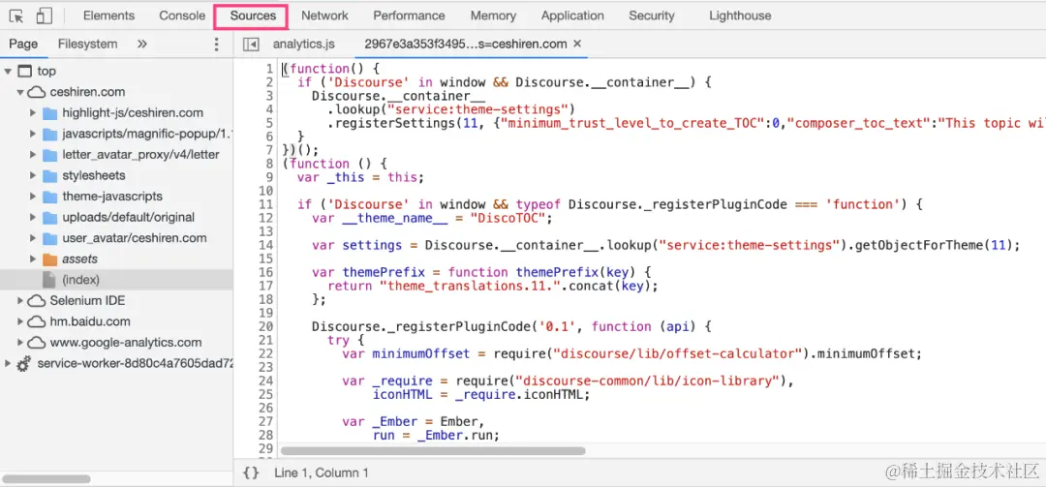Image resolution: width=1046 pixels, height=487 pixels.
Task: Click "theme_translations.11." string on line 17
Action: pos(471,287)
